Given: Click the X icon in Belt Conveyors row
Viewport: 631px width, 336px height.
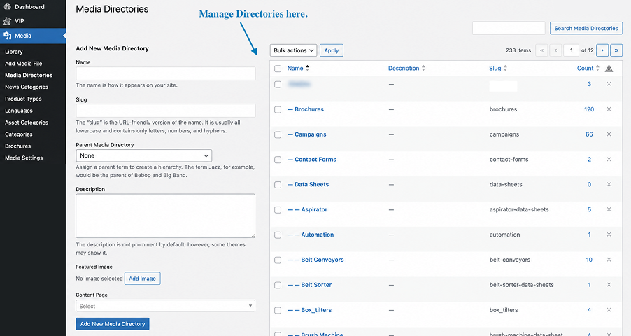Looking at the screenshot, I should [x=609, y=260].
